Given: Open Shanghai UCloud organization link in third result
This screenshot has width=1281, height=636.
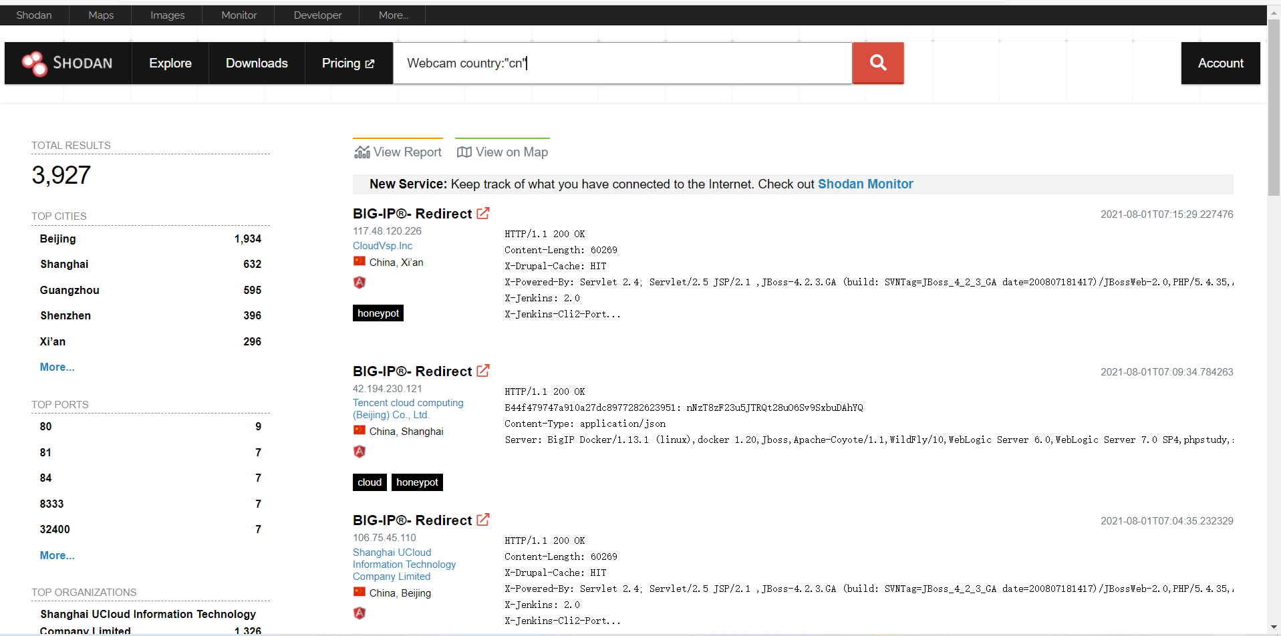Looking at the screenshot, I should tap(404, 564).
